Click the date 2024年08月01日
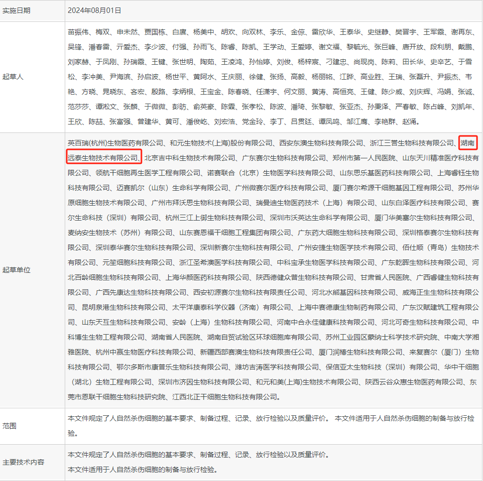The height and width of the screenshot is (481, 483). (95, 10)
